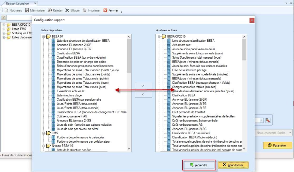Click the report icon beside Liste structure classification BESA
Viewport: 294px width, 172px height.
tap(169, 41)
